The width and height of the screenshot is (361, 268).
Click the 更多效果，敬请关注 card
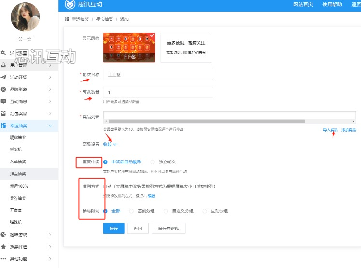click(186, 48)
